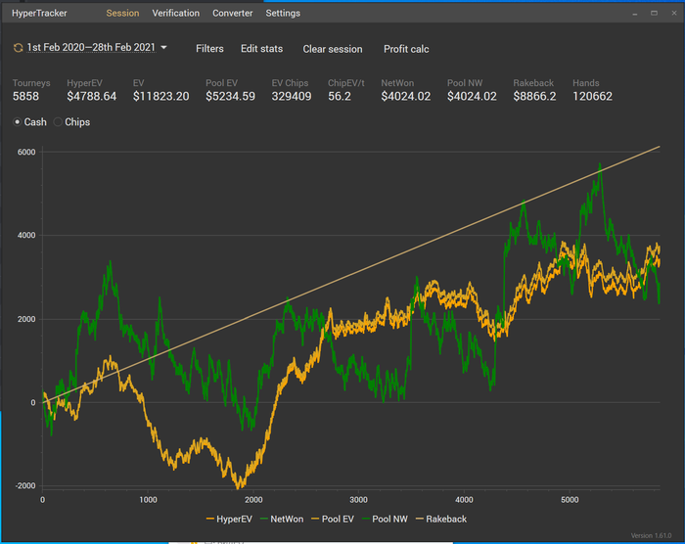Viewport: 685px width, 544px height.
Task: Toggle NetWon series in chart legend
Action: click(282, 520)
